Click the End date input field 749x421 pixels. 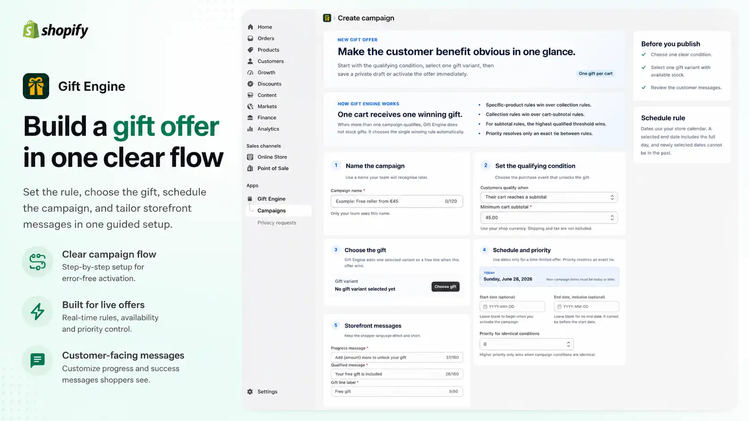click(x=586, y=306)
